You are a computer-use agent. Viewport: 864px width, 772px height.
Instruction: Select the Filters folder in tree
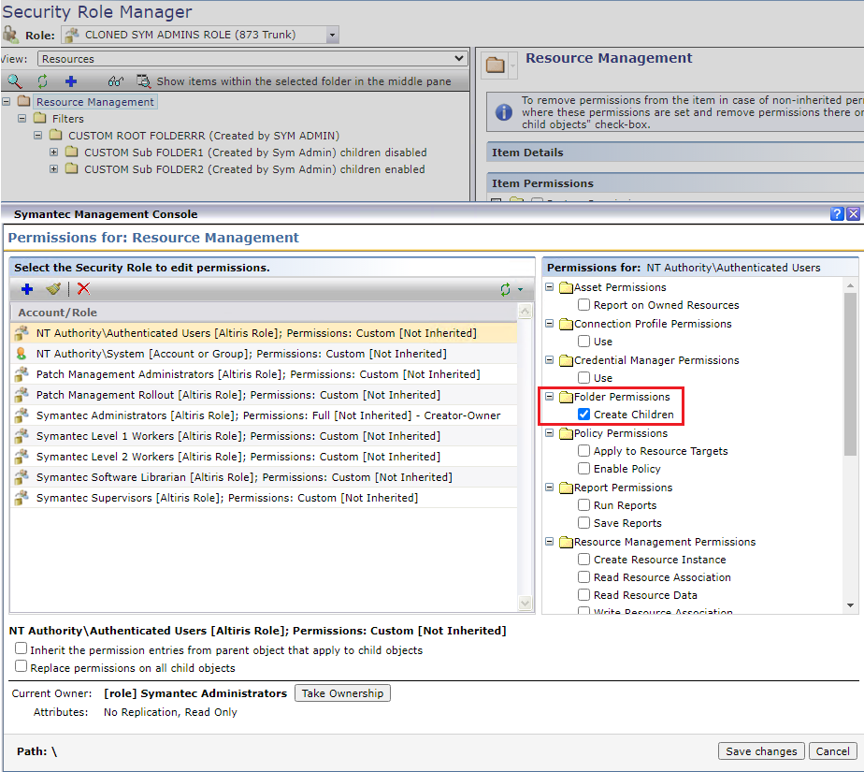[x=67, y=119]
